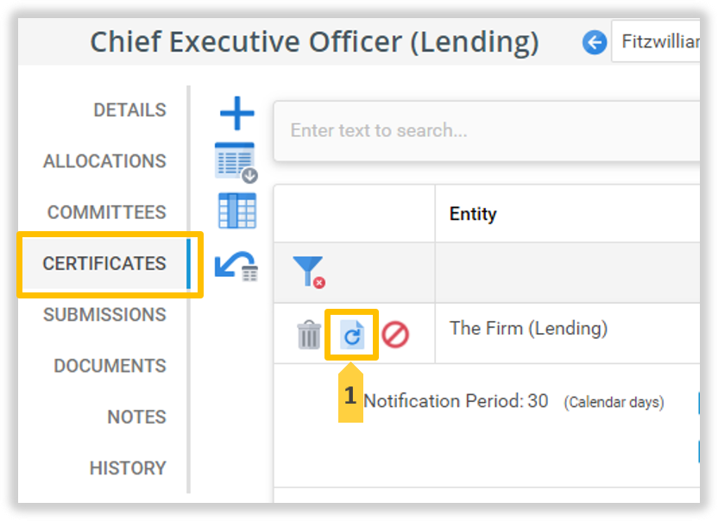Screen dimensions: 718x521
Task: Click the Entity column header
Action: point(473,214)
